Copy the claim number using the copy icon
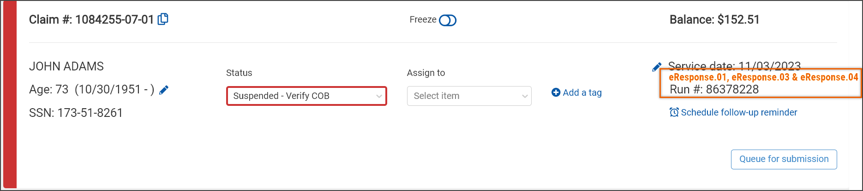 coord(163,19)
